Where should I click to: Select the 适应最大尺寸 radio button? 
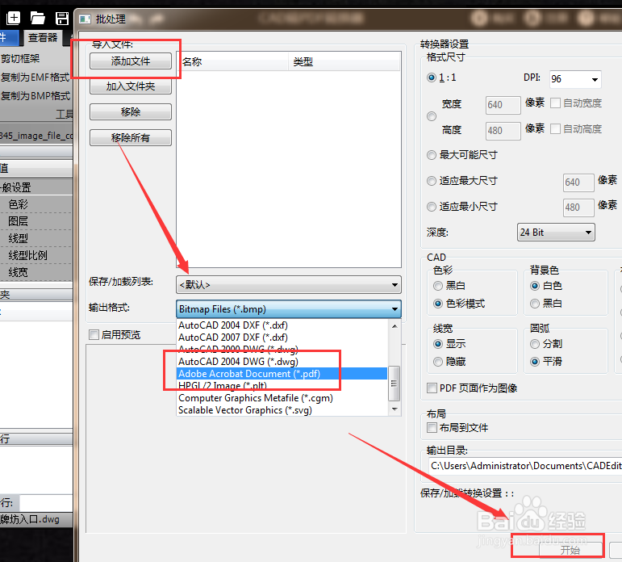coord(432,181)
